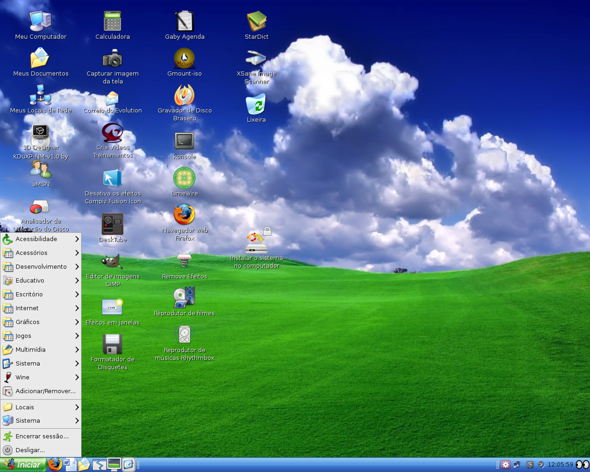
Task: Select Gravador de Disco Brasero icon
Action: (x=184, y=95)
